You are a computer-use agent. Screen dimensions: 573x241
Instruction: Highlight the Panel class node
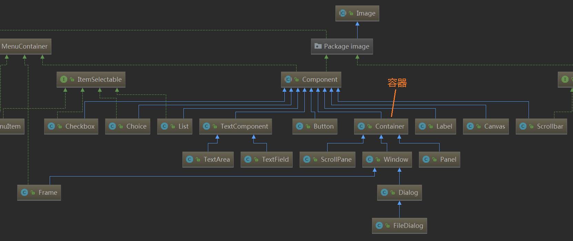point(439,159)
